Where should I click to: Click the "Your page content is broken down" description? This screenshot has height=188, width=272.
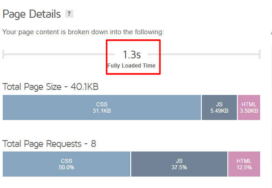click(83, 32)
